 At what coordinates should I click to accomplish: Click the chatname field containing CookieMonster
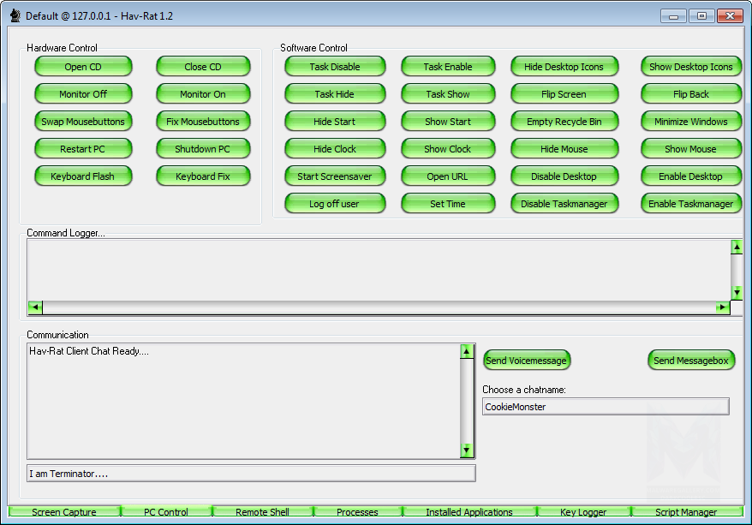click(x=606, y=407)
